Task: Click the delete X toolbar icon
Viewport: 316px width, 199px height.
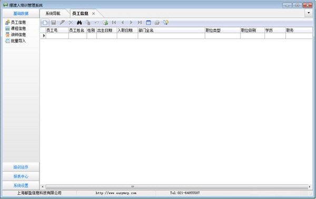Action: coord(71,23)
